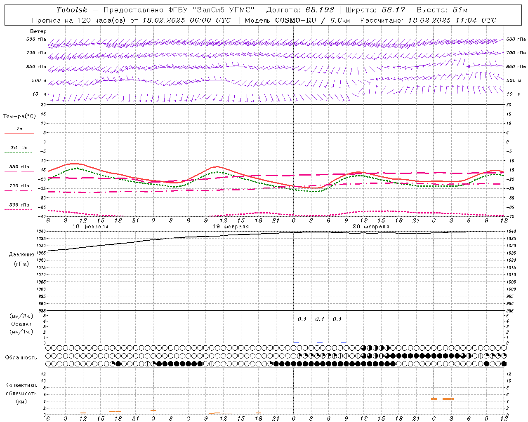Click the Прогноз на 120 часа(ов) text
This screenshot has height=422, width=528.
[x=79, y=20]
